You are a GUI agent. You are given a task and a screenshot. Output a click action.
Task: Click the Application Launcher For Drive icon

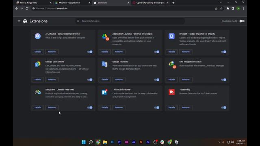click(105, 37)
